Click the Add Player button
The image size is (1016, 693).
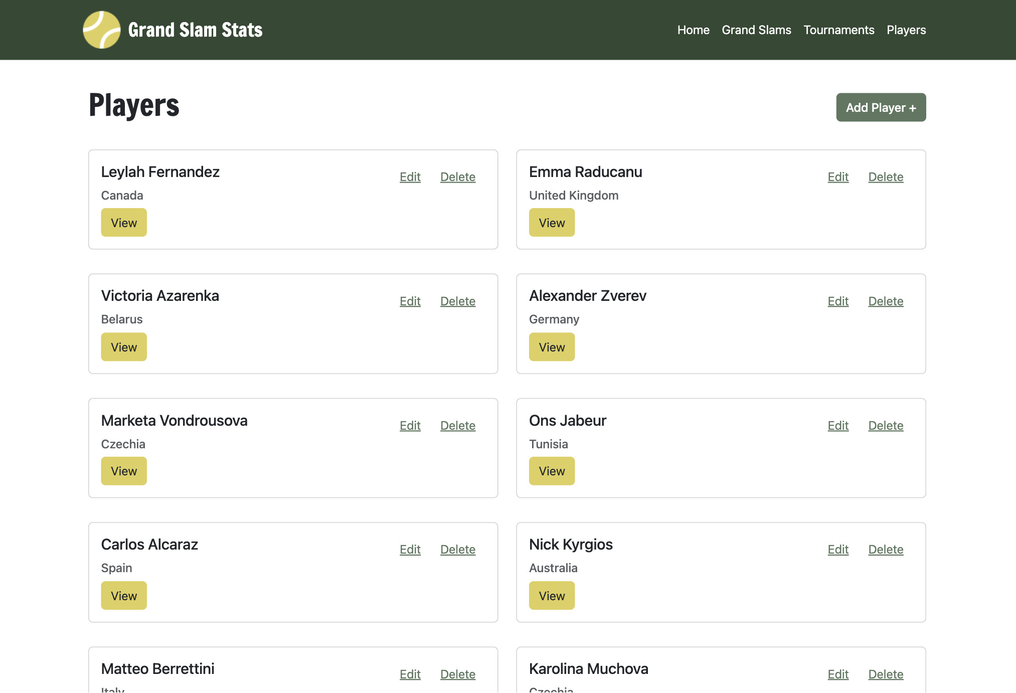coord(881,107)
